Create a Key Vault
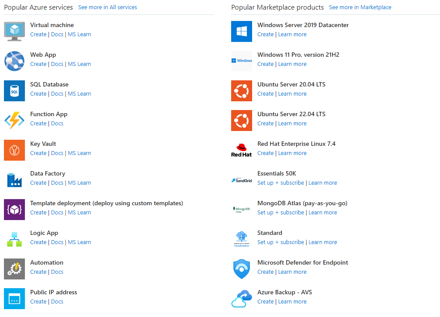 [38, 153]
